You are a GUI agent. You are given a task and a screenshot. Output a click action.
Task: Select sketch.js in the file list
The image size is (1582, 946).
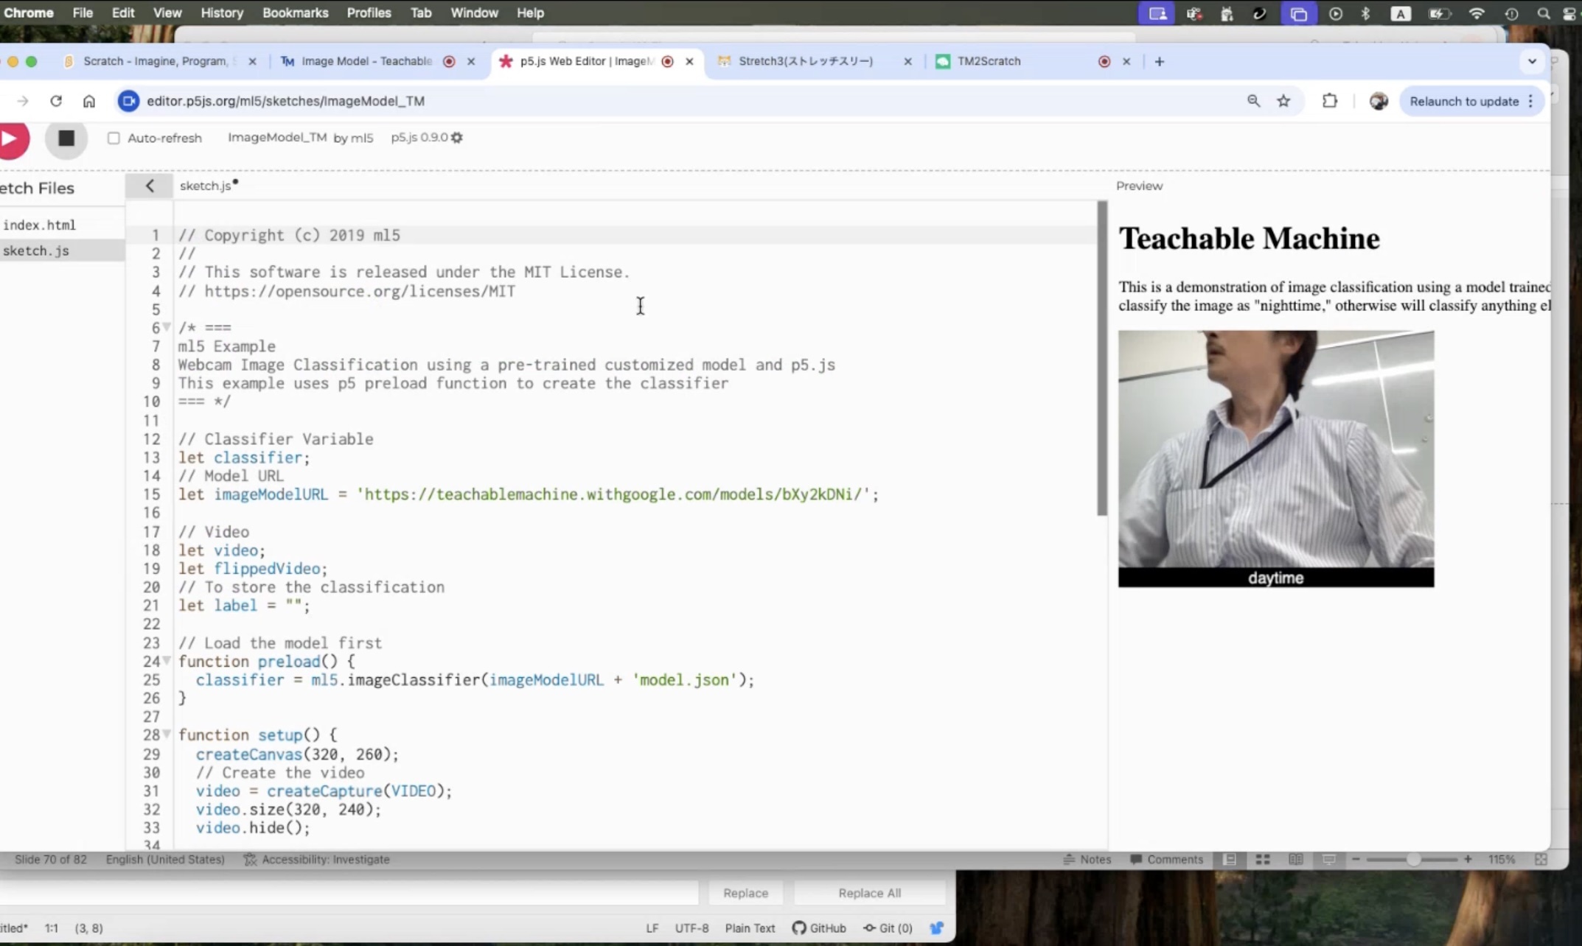[x=36, y=250]
